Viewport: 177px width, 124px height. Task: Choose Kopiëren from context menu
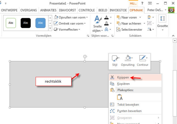[x=135, y=84]
